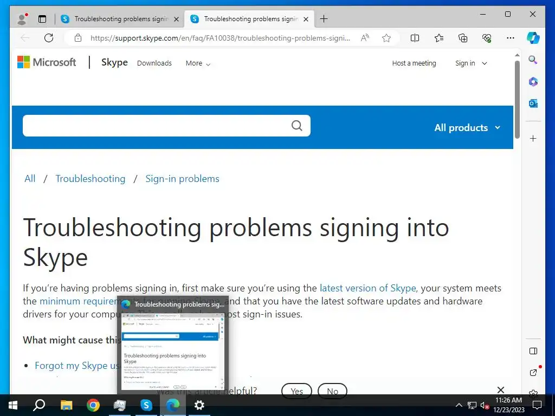Open Outlook in sidebar

(x=533, y=103)
